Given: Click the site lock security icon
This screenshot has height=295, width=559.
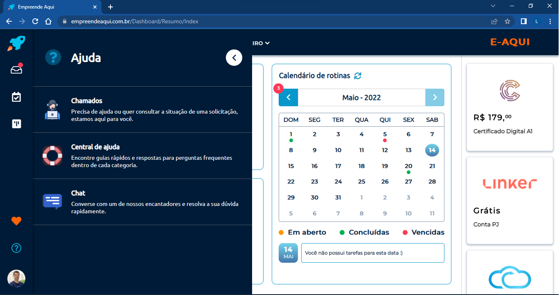Looking at the screenshot, I should pos(64,21).
